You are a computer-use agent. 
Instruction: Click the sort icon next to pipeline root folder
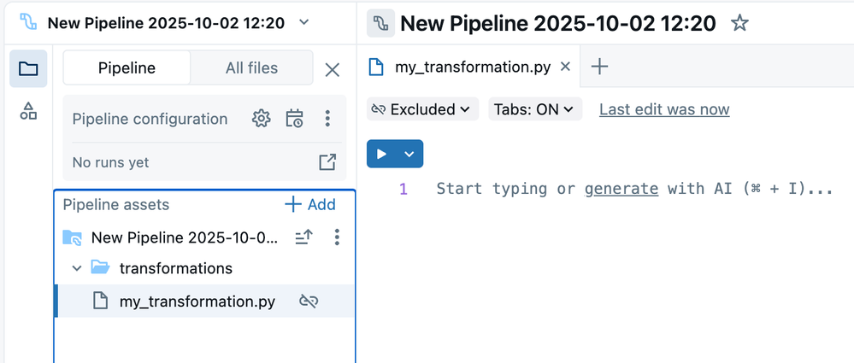point(304,237)
